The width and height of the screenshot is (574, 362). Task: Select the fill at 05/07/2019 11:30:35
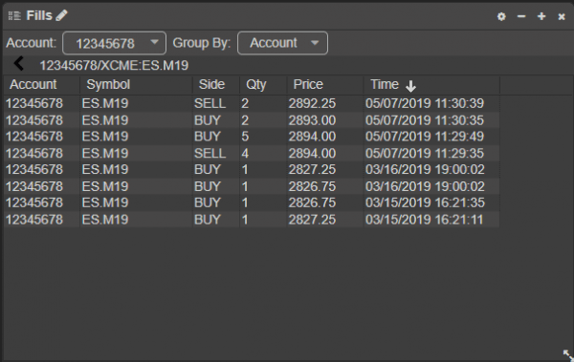click(x=252, y=120)
